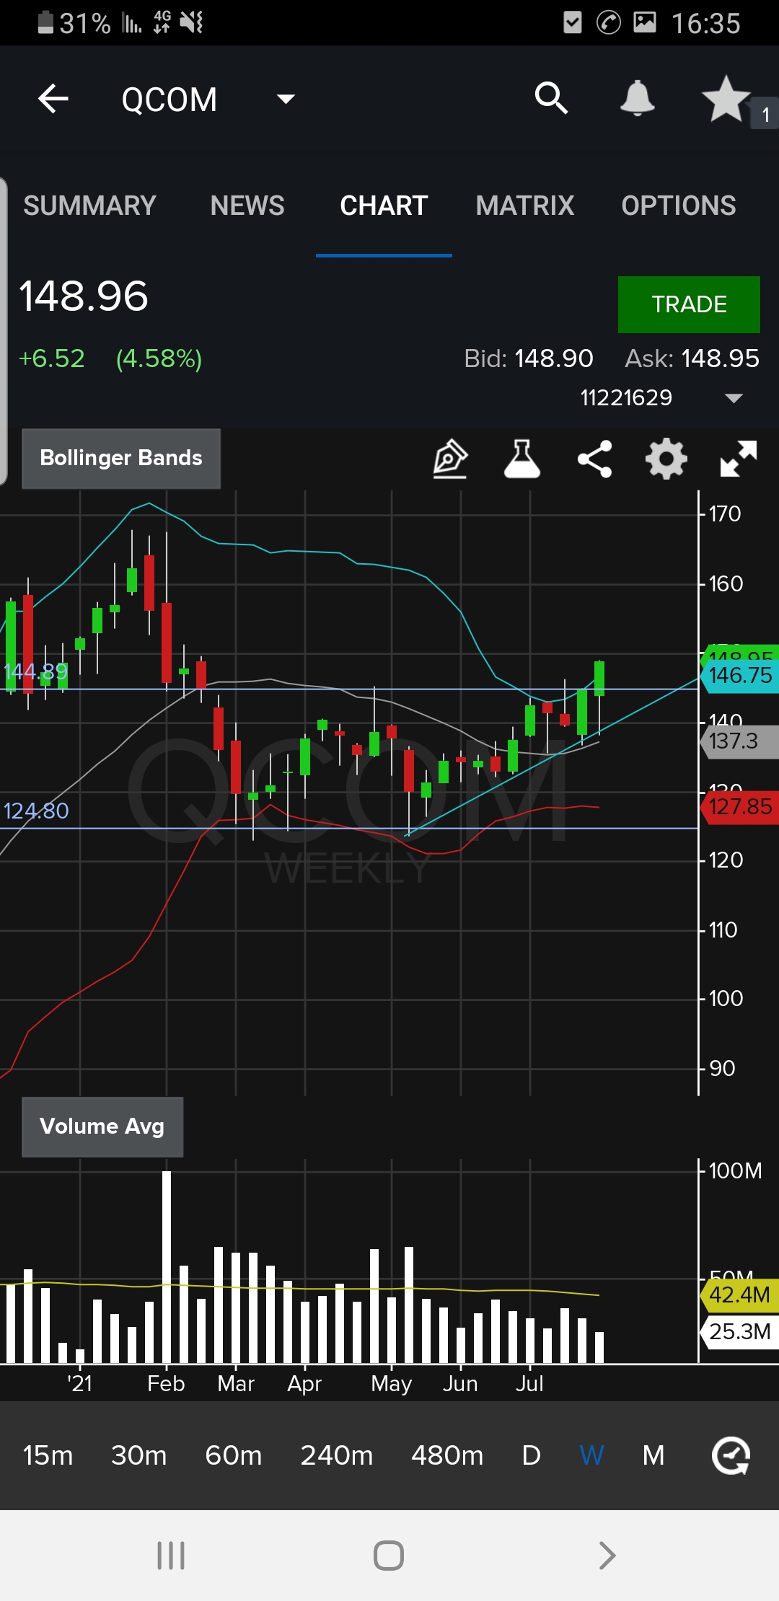Tap the Ask 148.95 value

click(720, 358)
